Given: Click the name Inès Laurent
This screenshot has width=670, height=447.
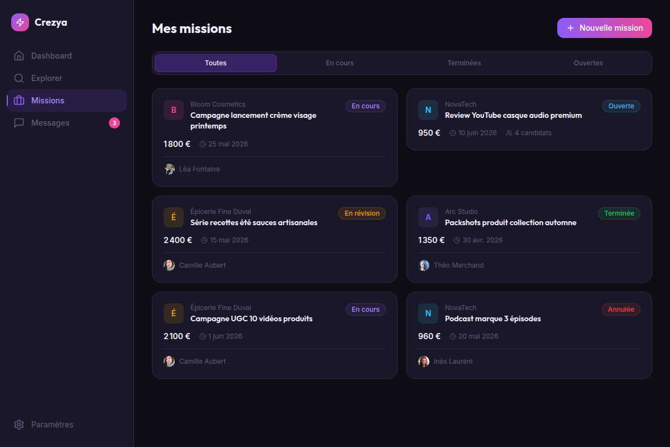Looking at the screenshot, I should [x=453, y=362].
